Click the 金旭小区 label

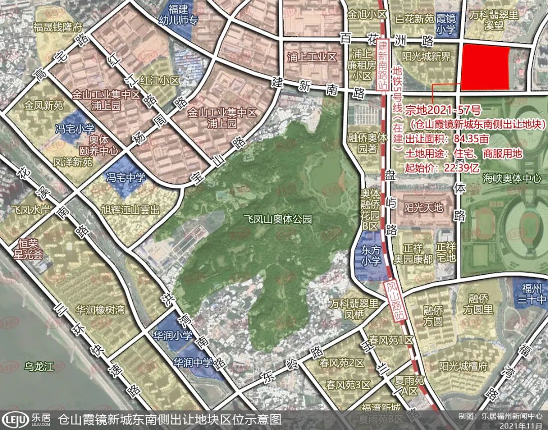[x=367, y=14]
